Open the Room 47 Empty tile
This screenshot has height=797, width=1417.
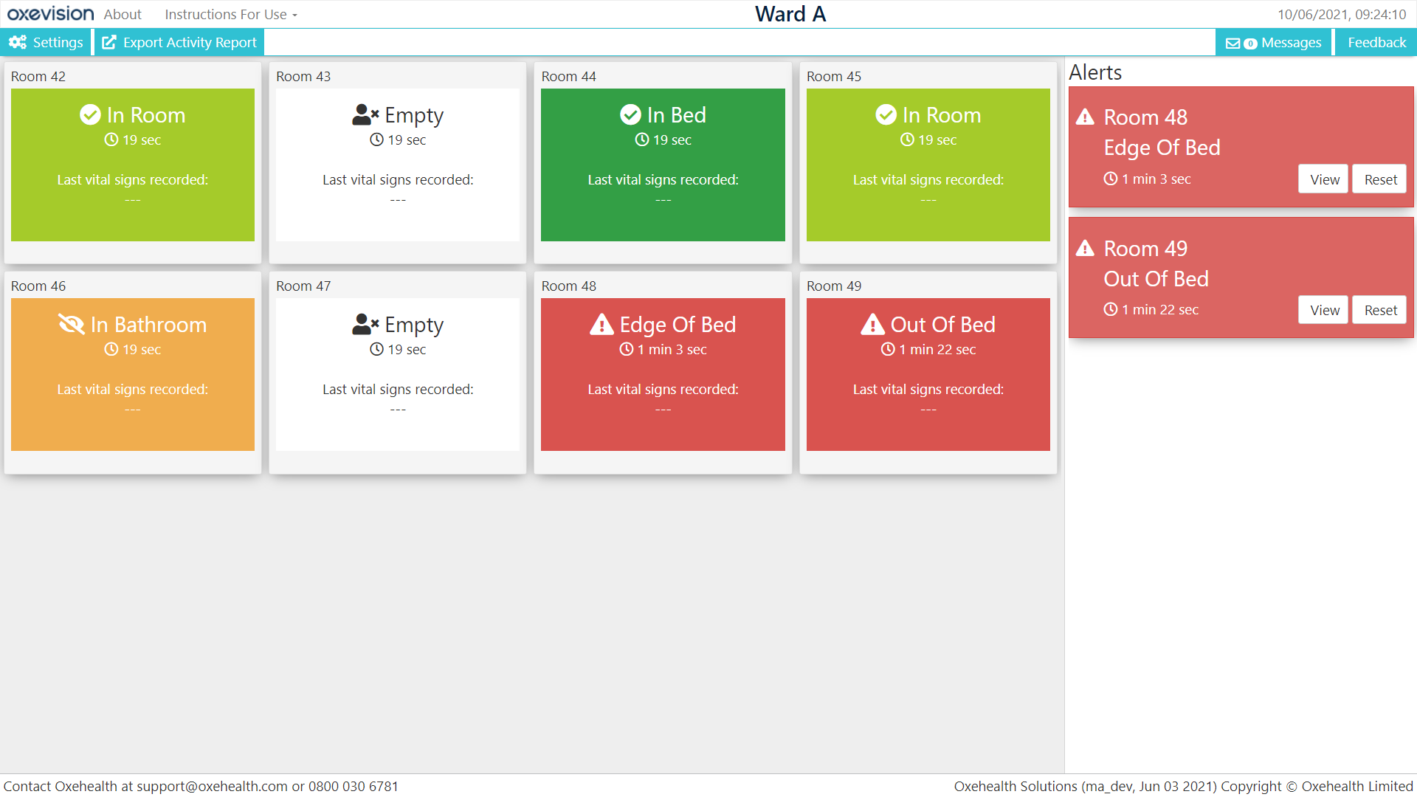(x=398, y=374)
